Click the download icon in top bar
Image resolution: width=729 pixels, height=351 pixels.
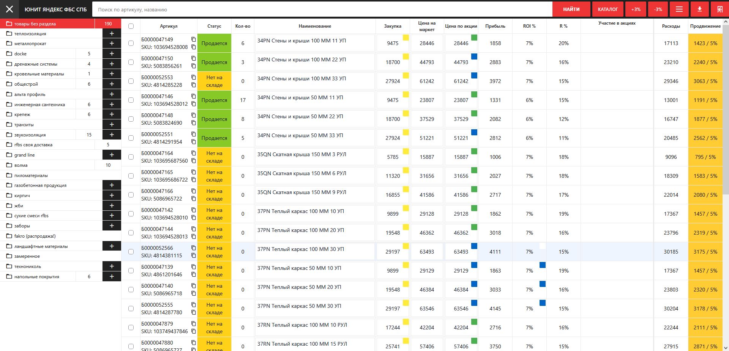pyautogui.click(x=699, y=9)
